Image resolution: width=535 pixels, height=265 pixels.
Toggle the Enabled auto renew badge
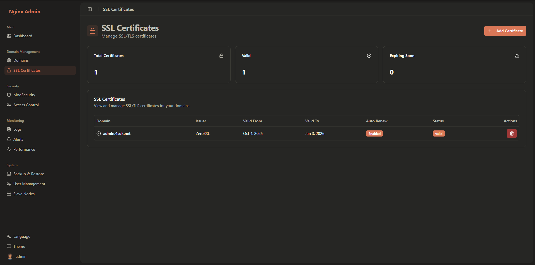374,133
